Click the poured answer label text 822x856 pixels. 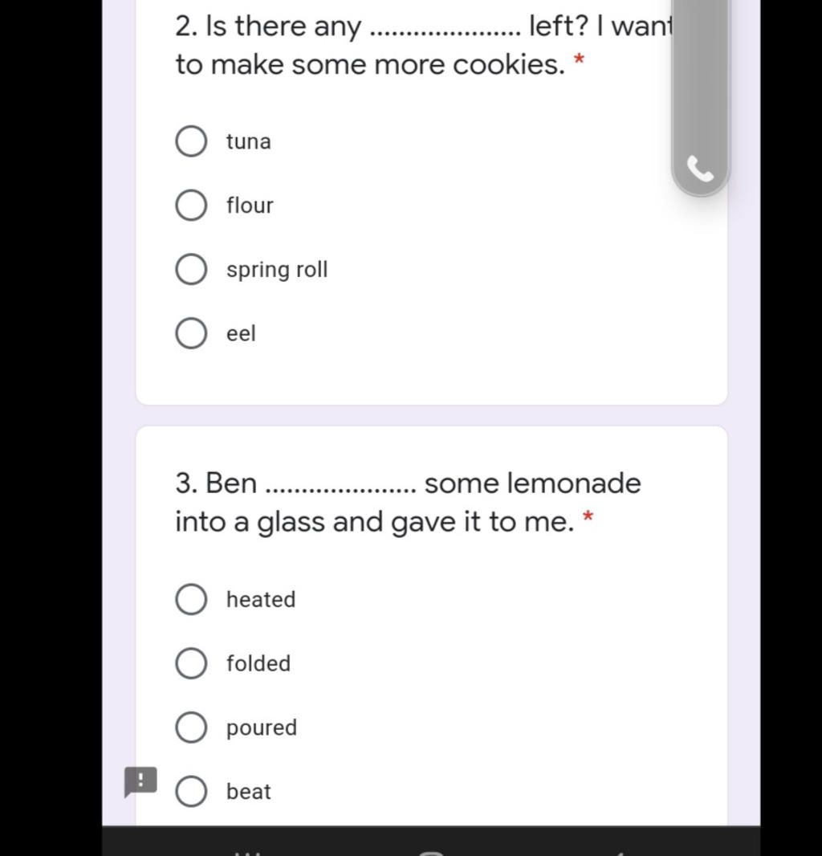[x=262, y=728]
